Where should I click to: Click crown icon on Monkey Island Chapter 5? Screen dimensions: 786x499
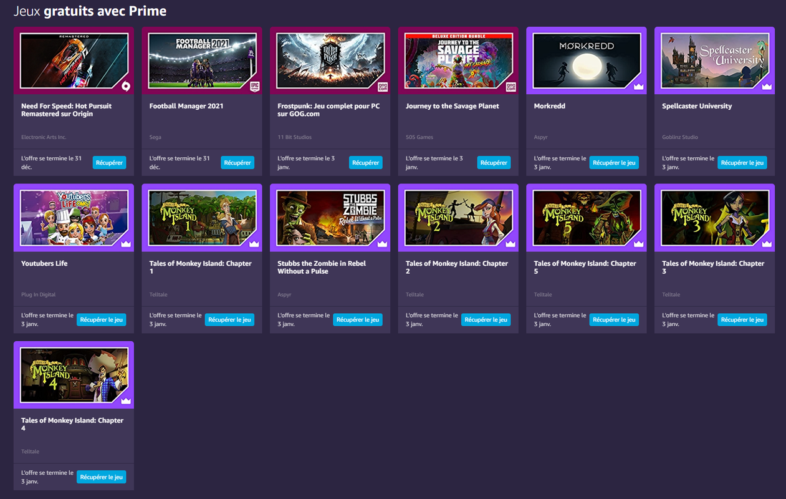pyautogui.click(x=639, y=244)
